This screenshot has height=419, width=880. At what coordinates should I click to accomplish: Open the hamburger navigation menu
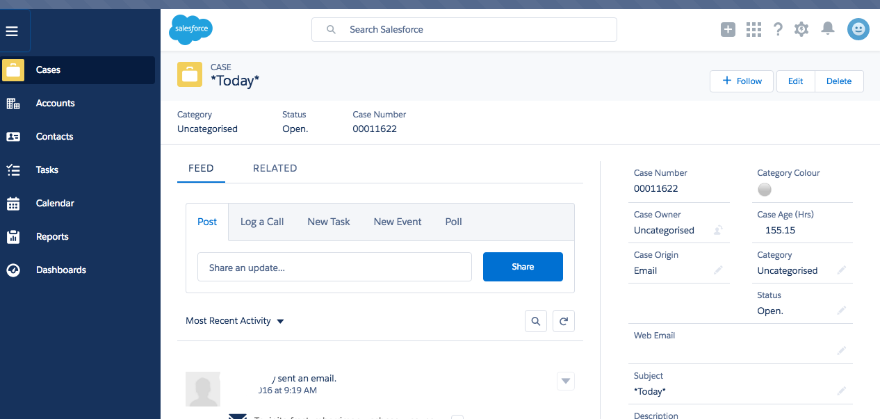(x=12, y=31)
